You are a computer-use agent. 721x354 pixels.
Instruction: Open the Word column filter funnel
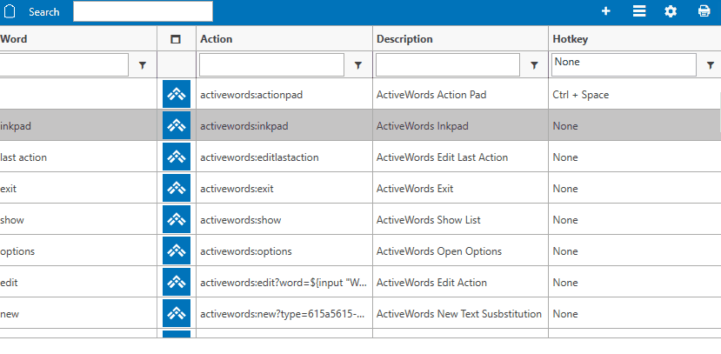(x=143, y=65)
